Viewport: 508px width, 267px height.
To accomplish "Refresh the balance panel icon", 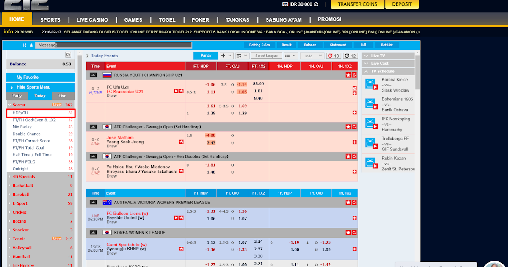I will (68, 55).
